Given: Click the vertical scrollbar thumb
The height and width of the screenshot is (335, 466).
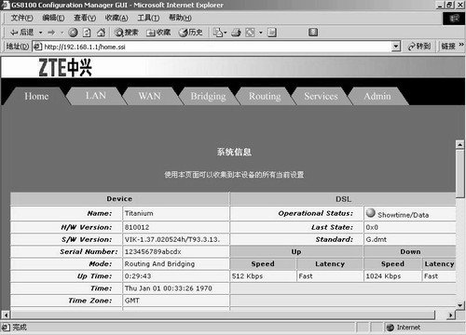Looking at the screenshot, I should click(x=460, y=173).
